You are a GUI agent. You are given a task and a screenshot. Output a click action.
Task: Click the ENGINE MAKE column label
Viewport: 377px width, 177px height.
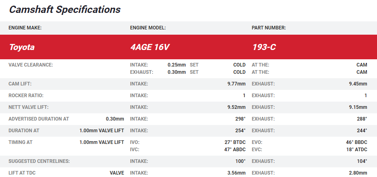[25, 28]
